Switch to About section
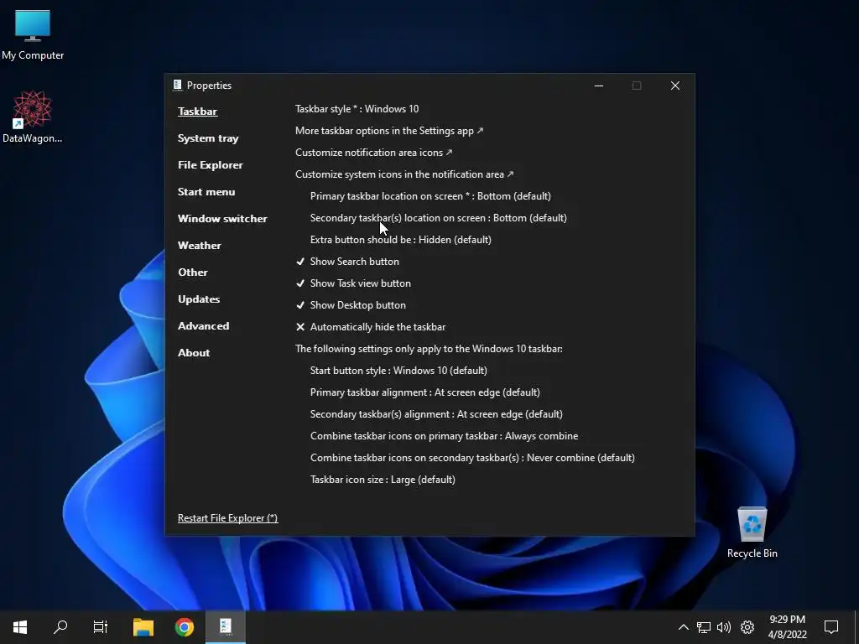This screenshot has width=859, height=644. pyautogui.click(x=194, y=353)
